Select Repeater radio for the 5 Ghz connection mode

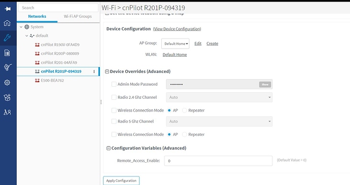[x=184, y=134]
